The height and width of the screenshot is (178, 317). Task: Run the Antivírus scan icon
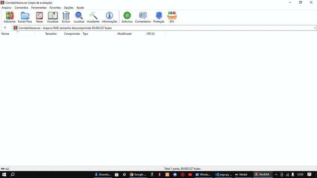point(127,17)
